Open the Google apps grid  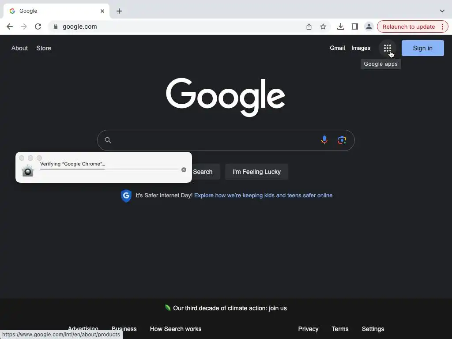[x=387, y=48]
